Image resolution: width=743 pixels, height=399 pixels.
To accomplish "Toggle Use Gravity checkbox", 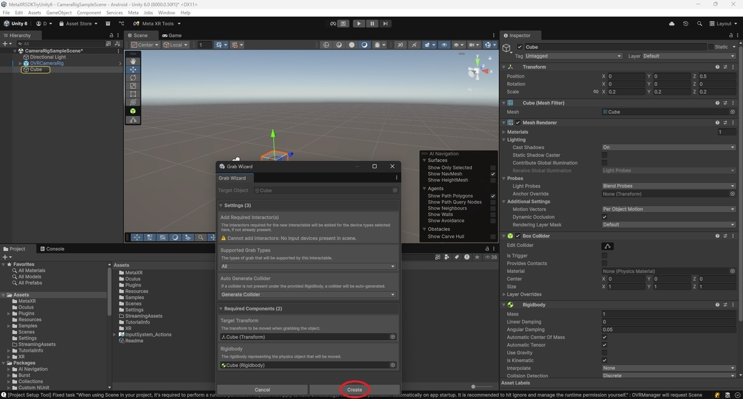I will point(605,353).
